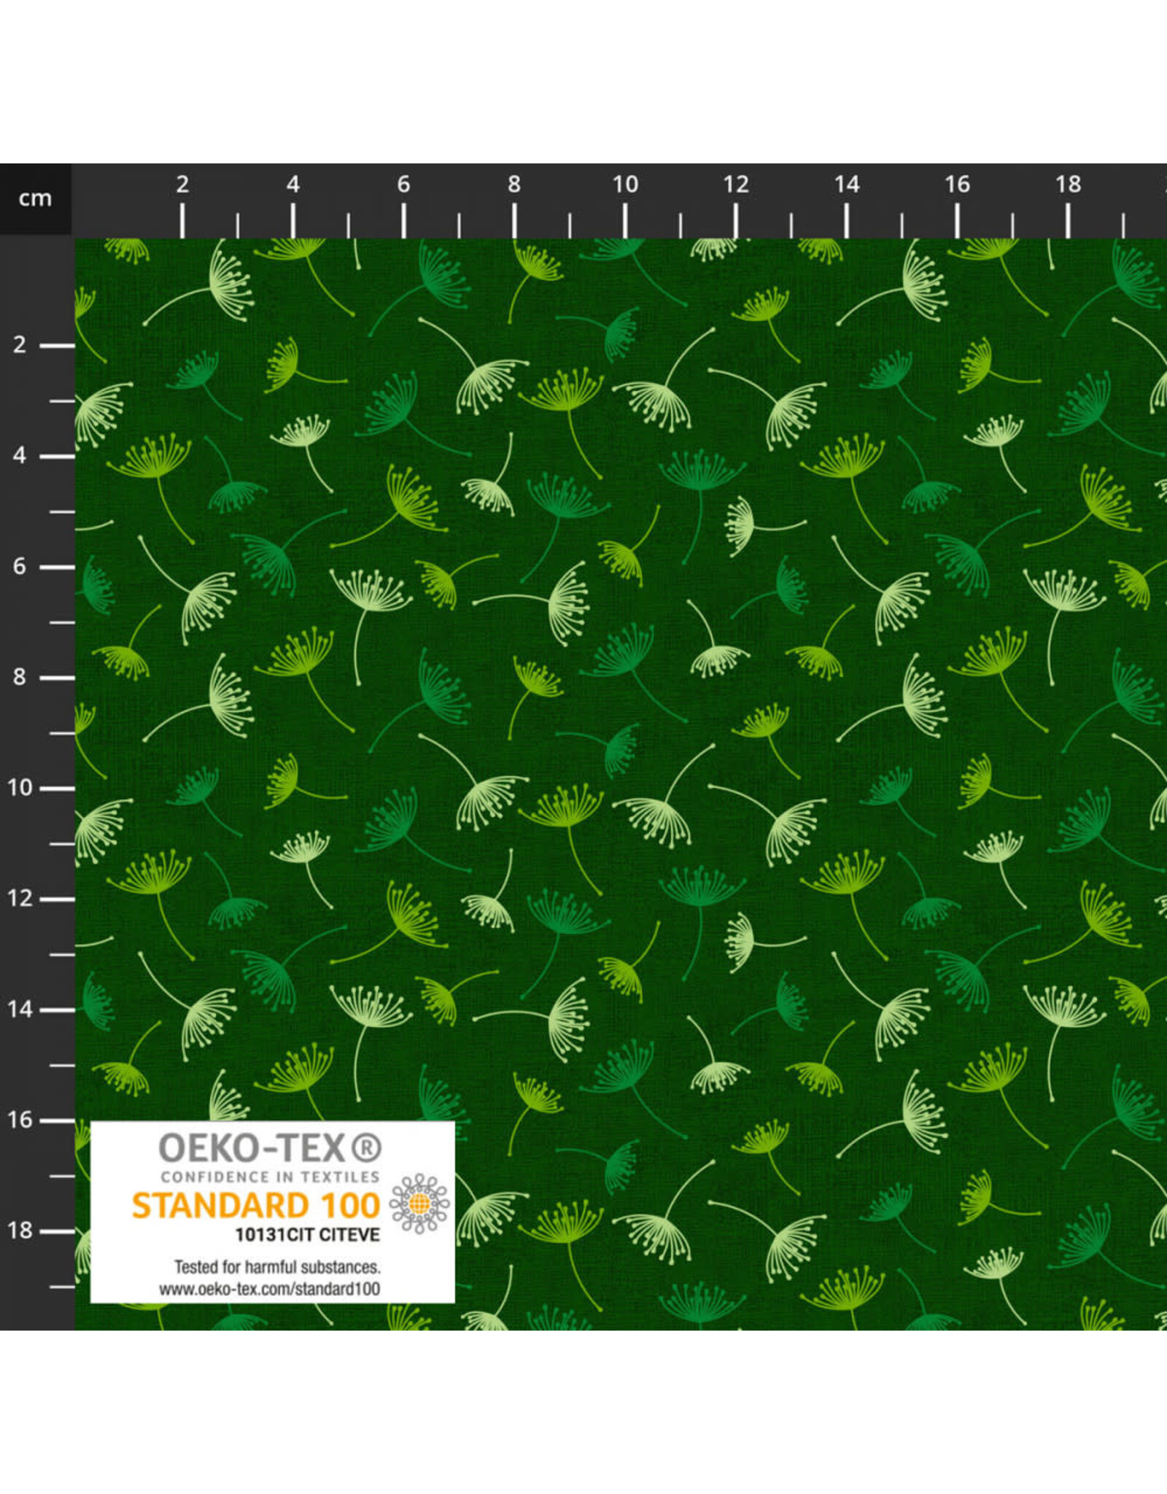This screenshot has height=1494, width=1167.
Task: Click the 12 mark on left ruler
Action: tap(20, 899)
